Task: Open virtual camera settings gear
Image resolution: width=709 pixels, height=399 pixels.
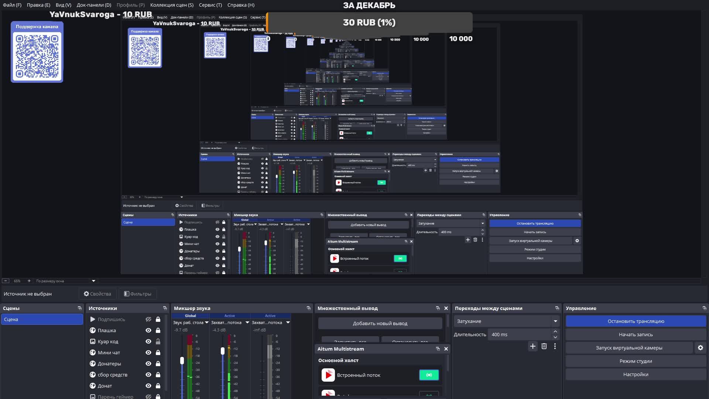Action: click(700, 348)
